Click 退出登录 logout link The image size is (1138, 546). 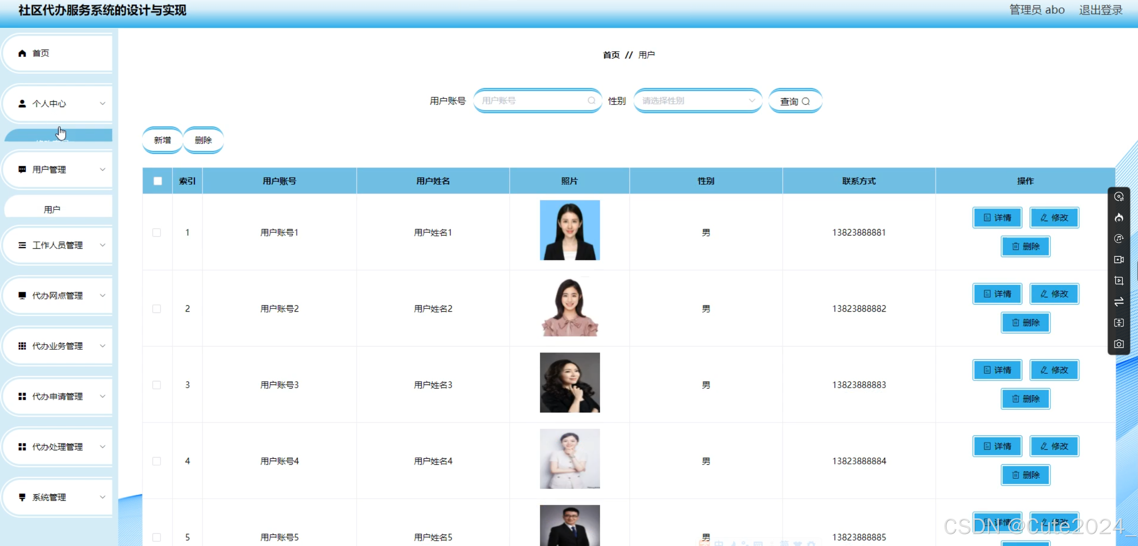pyautogui.click(x=1100, y=10)
